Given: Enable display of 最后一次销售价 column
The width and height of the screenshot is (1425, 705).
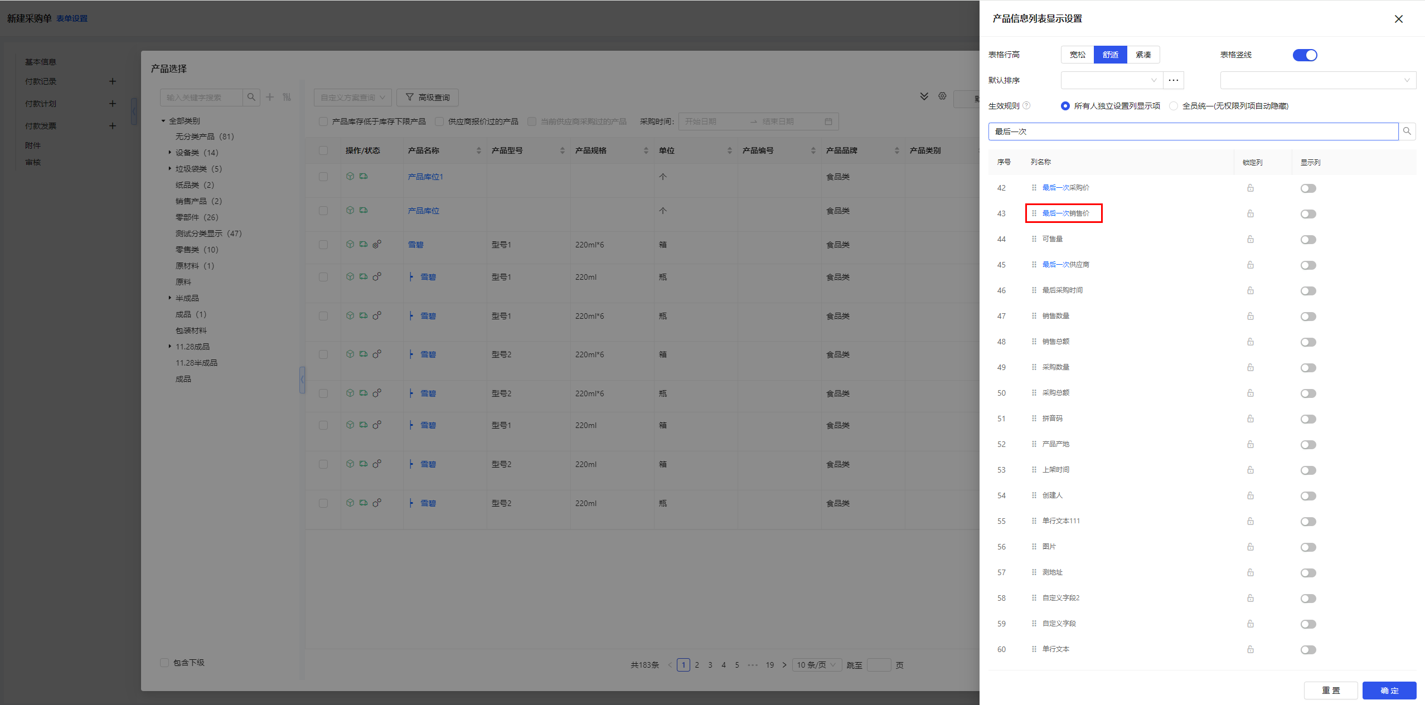Looking at the screenshot, I should pyautogui.click(x=1308, y=214).
